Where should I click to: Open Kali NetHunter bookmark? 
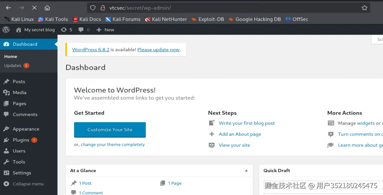click(x=166, y=19)
